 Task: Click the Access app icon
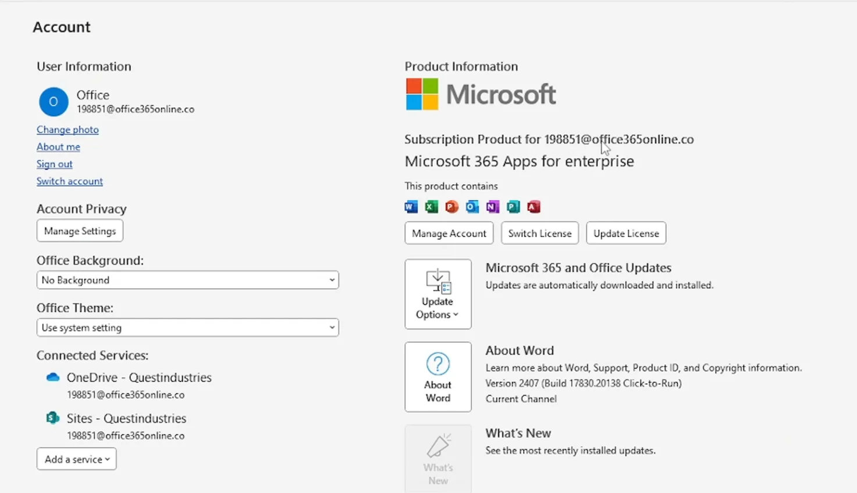534,207
